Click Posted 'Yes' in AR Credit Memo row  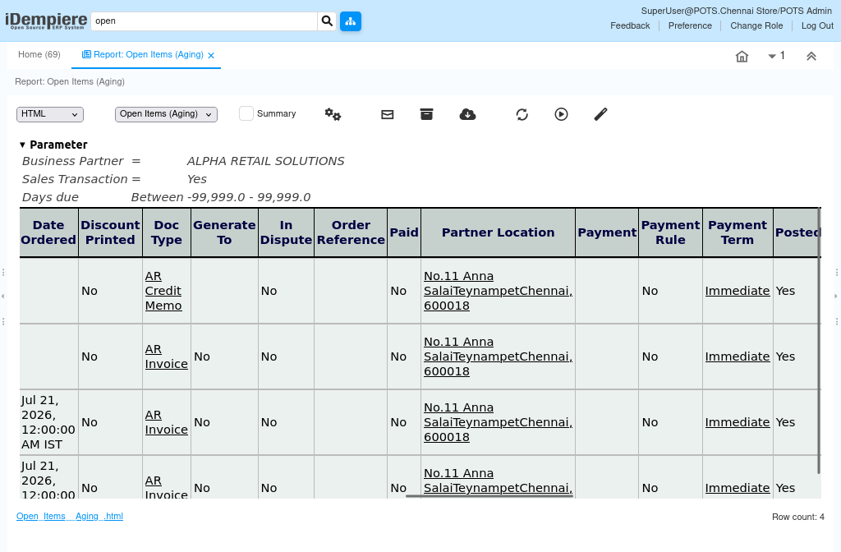click(x=785, y=291)
